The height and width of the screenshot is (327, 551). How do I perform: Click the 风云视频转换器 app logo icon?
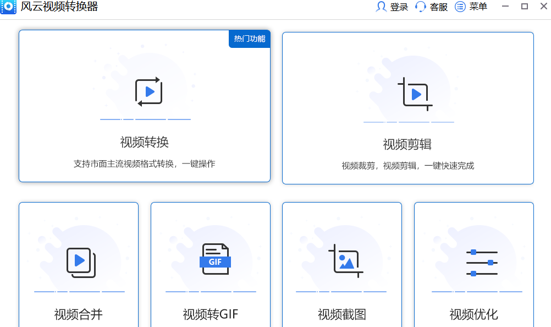point(8,7)
